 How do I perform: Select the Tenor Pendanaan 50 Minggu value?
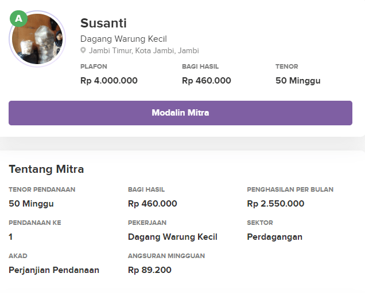[x=32, y=204]
